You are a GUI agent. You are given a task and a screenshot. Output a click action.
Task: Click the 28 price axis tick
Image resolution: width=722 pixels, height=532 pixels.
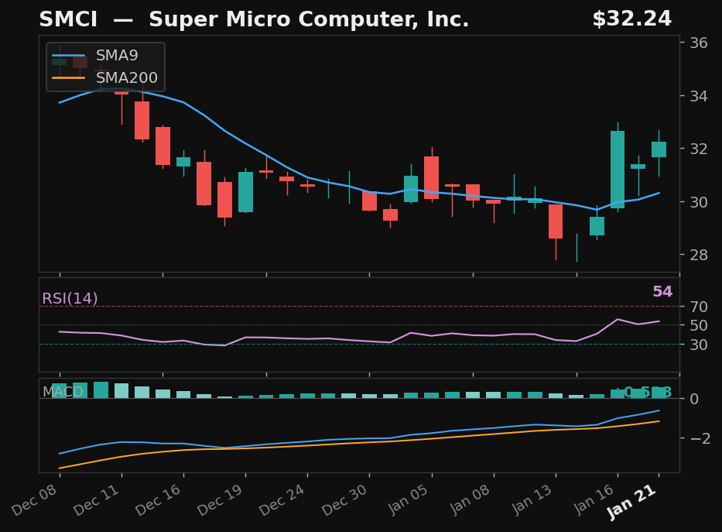699,255
